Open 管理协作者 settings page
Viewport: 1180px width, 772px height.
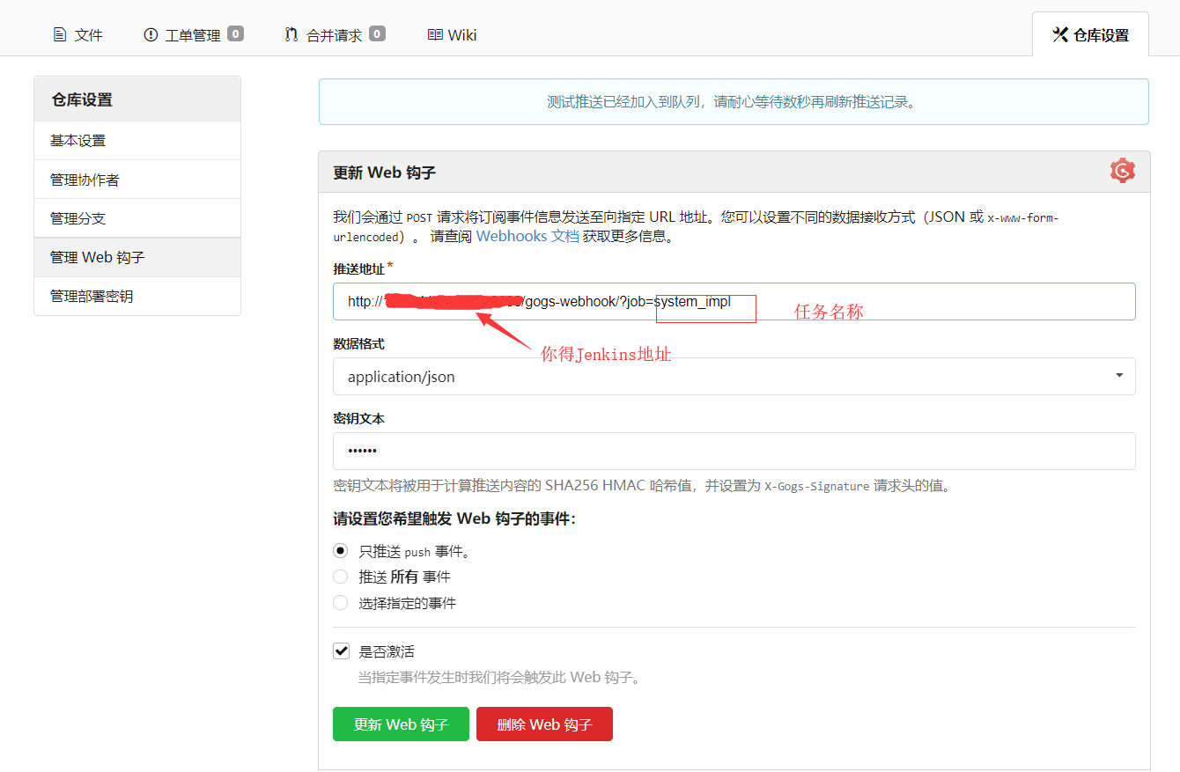[85, 180]
